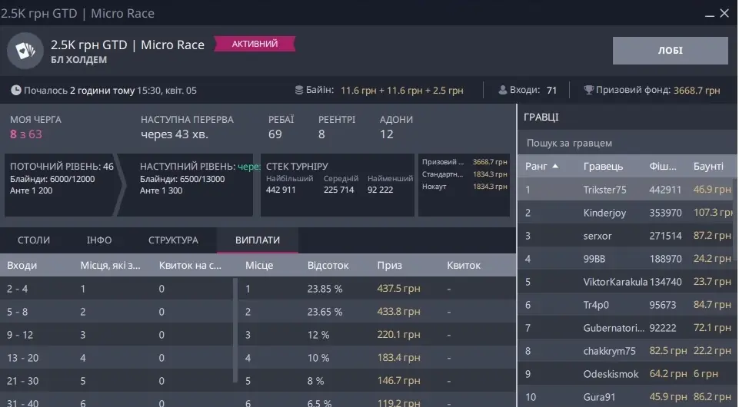Image resolution: width=739 pixels, height=407 pixels.
Task: Click the Пошук за гравцем search field
Action: (x=627, y=143)
